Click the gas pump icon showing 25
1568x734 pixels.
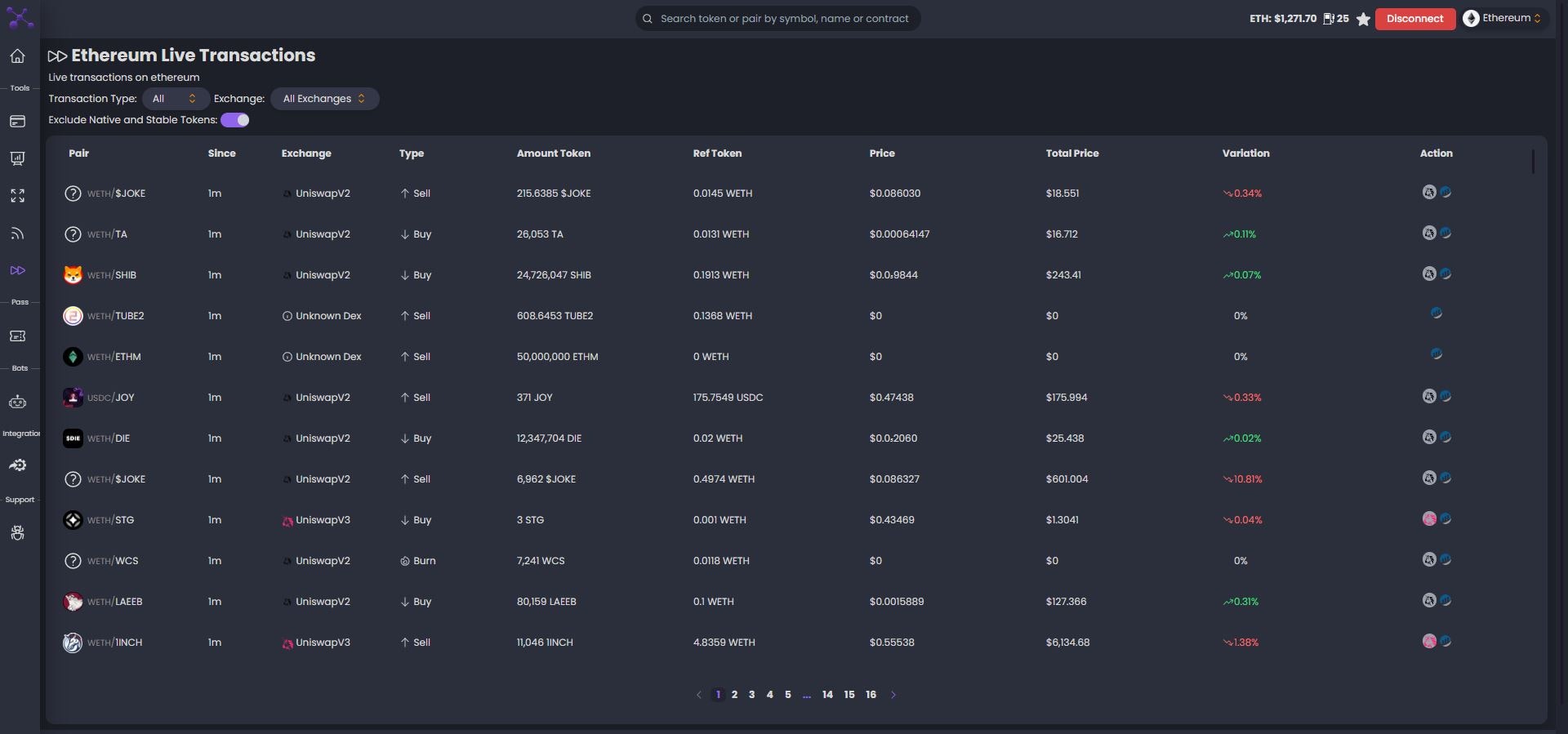1328,19
